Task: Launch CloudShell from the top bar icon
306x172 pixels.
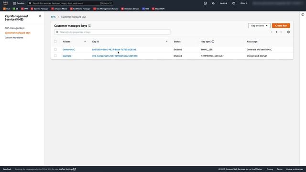Action: click(205, 3)
